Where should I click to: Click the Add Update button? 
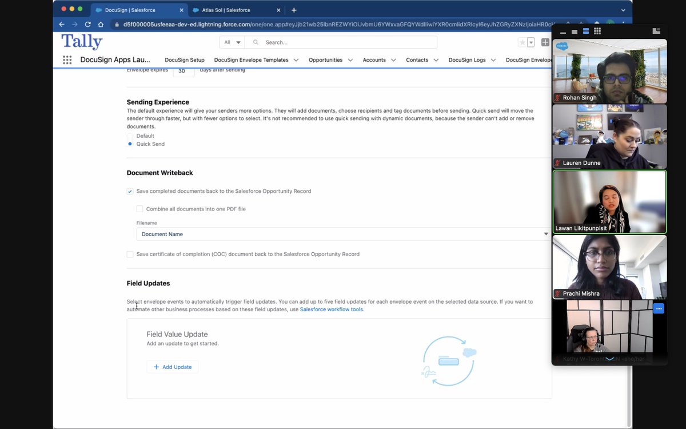173,367
